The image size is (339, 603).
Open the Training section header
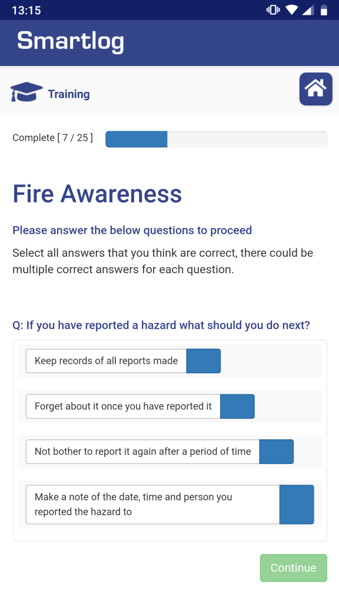pyautogui.click(x=69, y=94)
